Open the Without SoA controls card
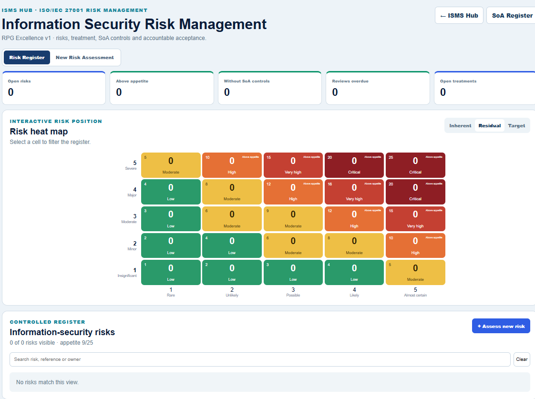Viewport: 535px width, 399px height. click(x=270, y=88)
